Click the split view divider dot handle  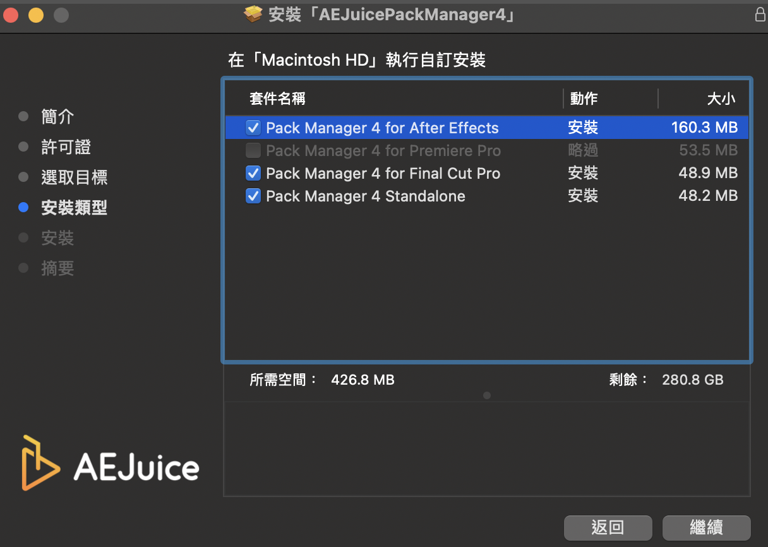(486, 395)
